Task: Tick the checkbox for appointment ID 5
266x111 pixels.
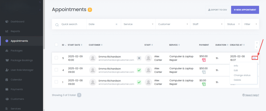Action: tap(56, 58)
